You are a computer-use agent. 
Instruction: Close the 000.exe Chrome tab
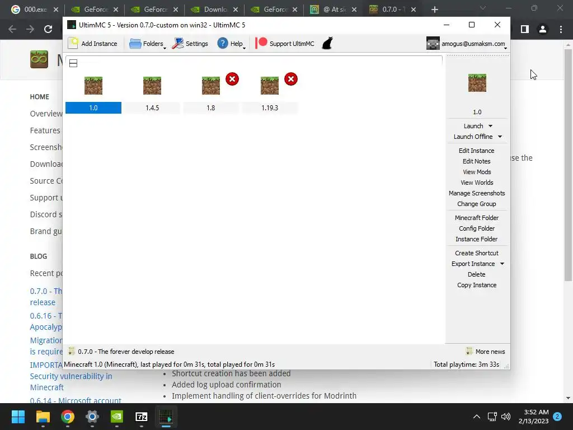tap(56, 10)
